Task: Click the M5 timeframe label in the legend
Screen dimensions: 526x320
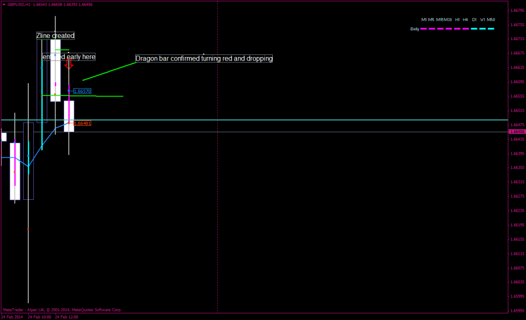Action: click(431, 20)
